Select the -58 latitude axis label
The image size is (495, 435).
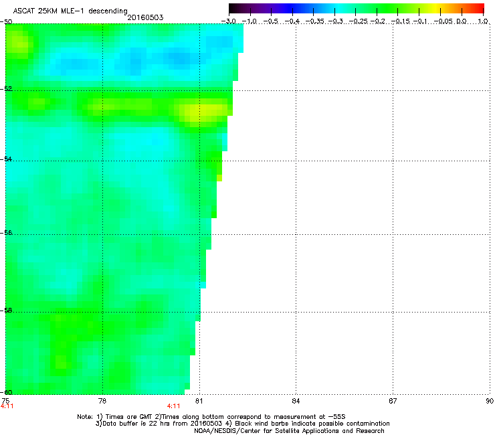[6, 311]
